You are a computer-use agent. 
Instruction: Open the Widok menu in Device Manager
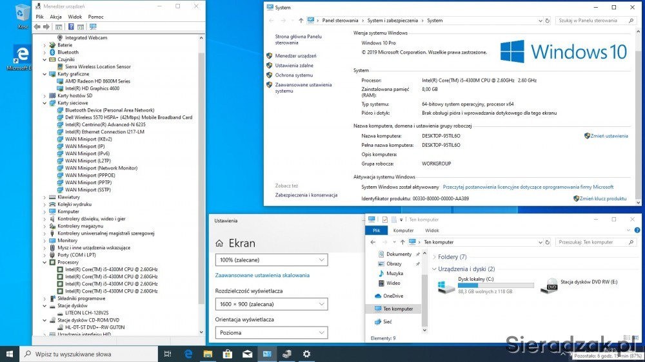75,17
